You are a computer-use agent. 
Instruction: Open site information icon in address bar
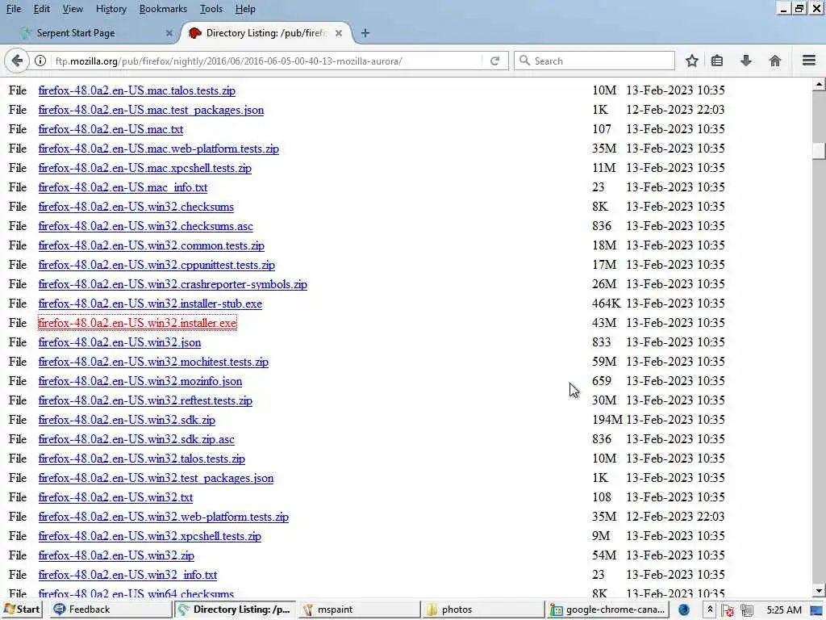[40, 61]
